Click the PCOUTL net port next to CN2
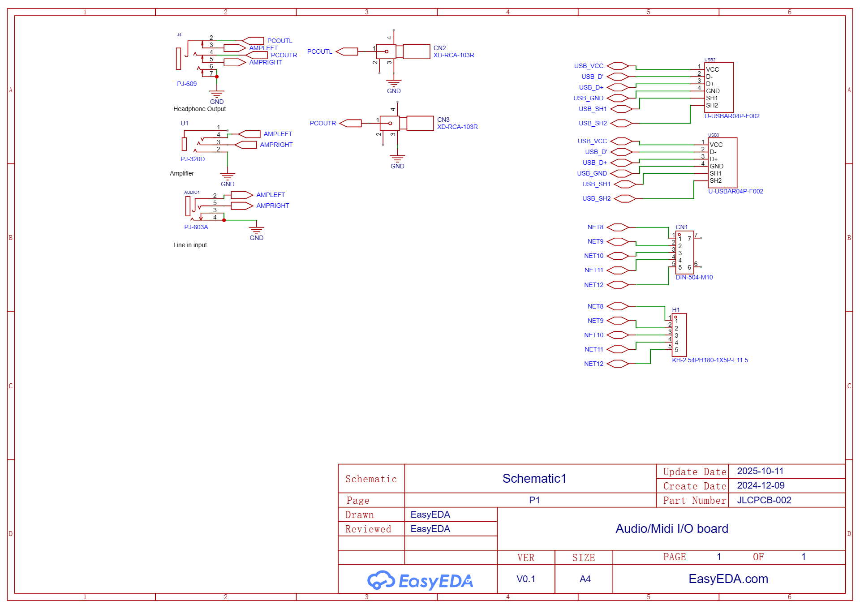This screenshot has height=609, width=860. pyautogui.click(x=347, y=51)
